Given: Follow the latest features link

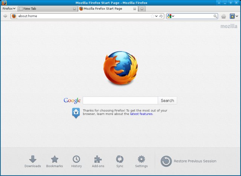Looking at the screenshot, I should coord(142,114).
